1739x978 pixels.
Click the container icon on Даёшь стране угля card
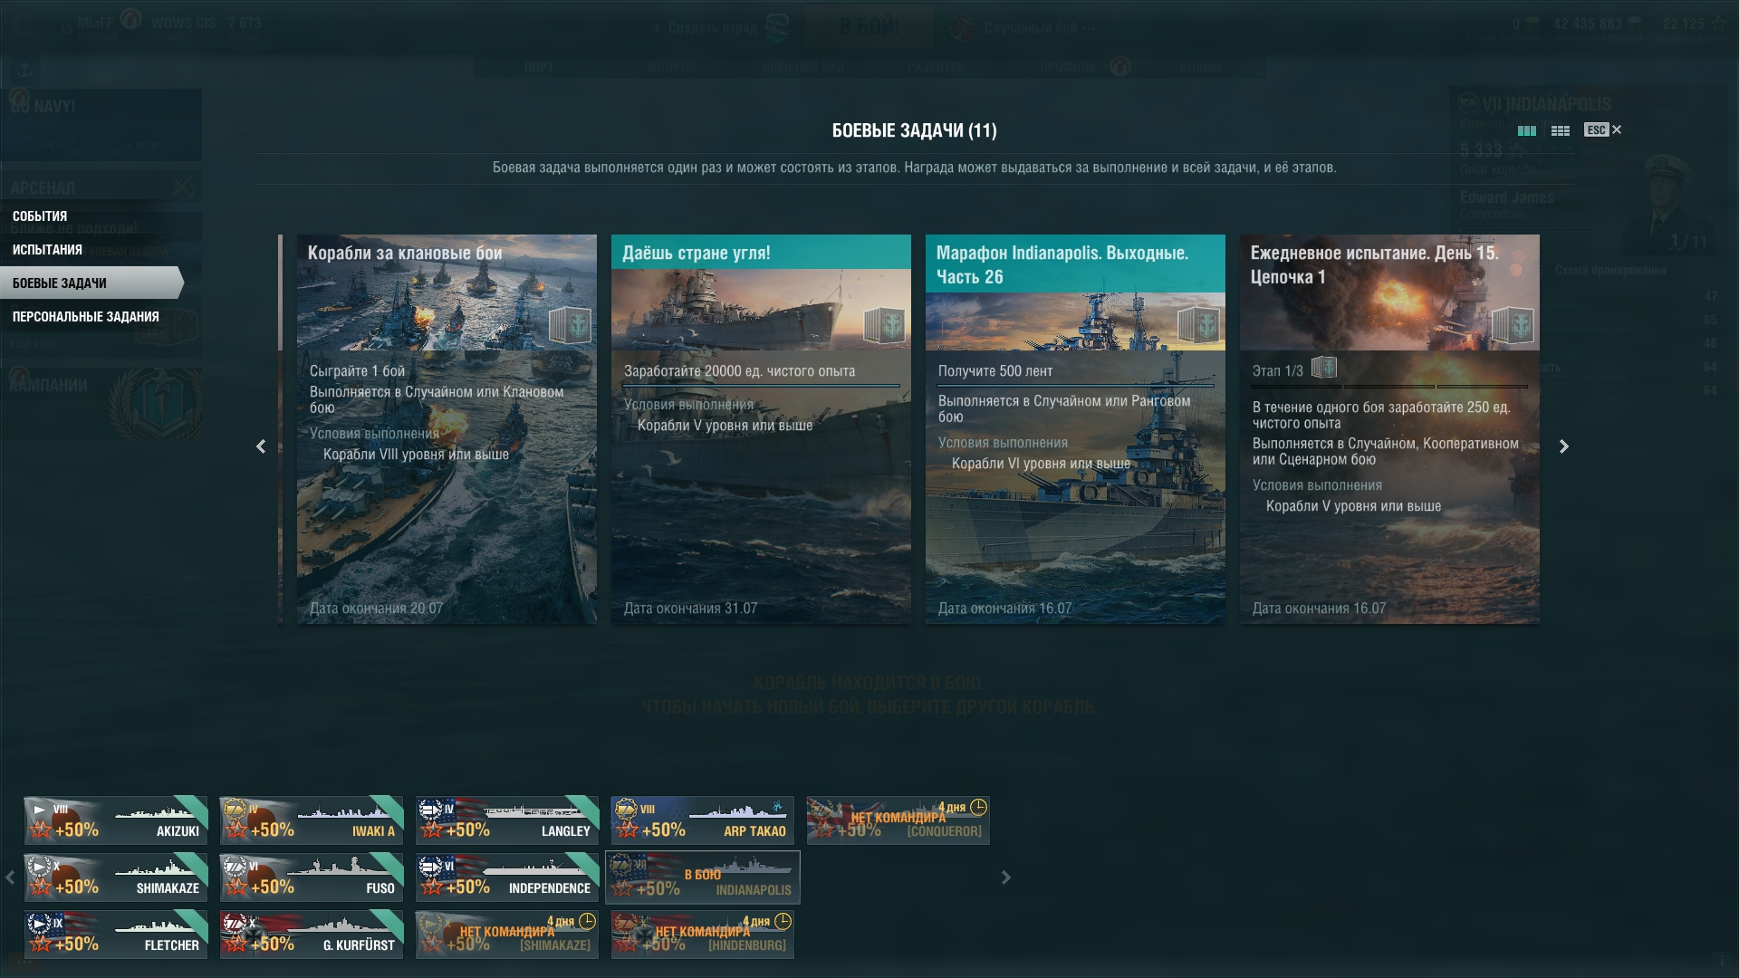[x=883, y=325]
